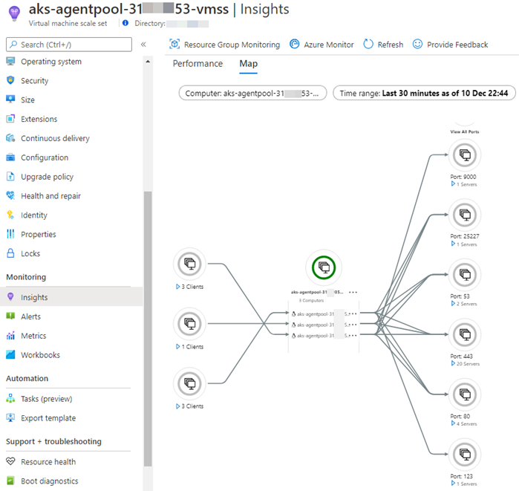Click the Search (Ctrl+/) input field
Viewport: 519px width, 491px height.
[71, 45]
